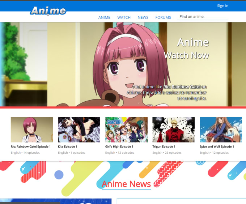This screenshot has width=246, height=204.
Task: Open the Spice and Wolf thumbnail image
Action: point(221,129)
